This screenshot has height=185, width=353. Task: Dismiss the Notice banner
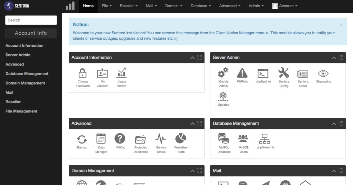341,25
